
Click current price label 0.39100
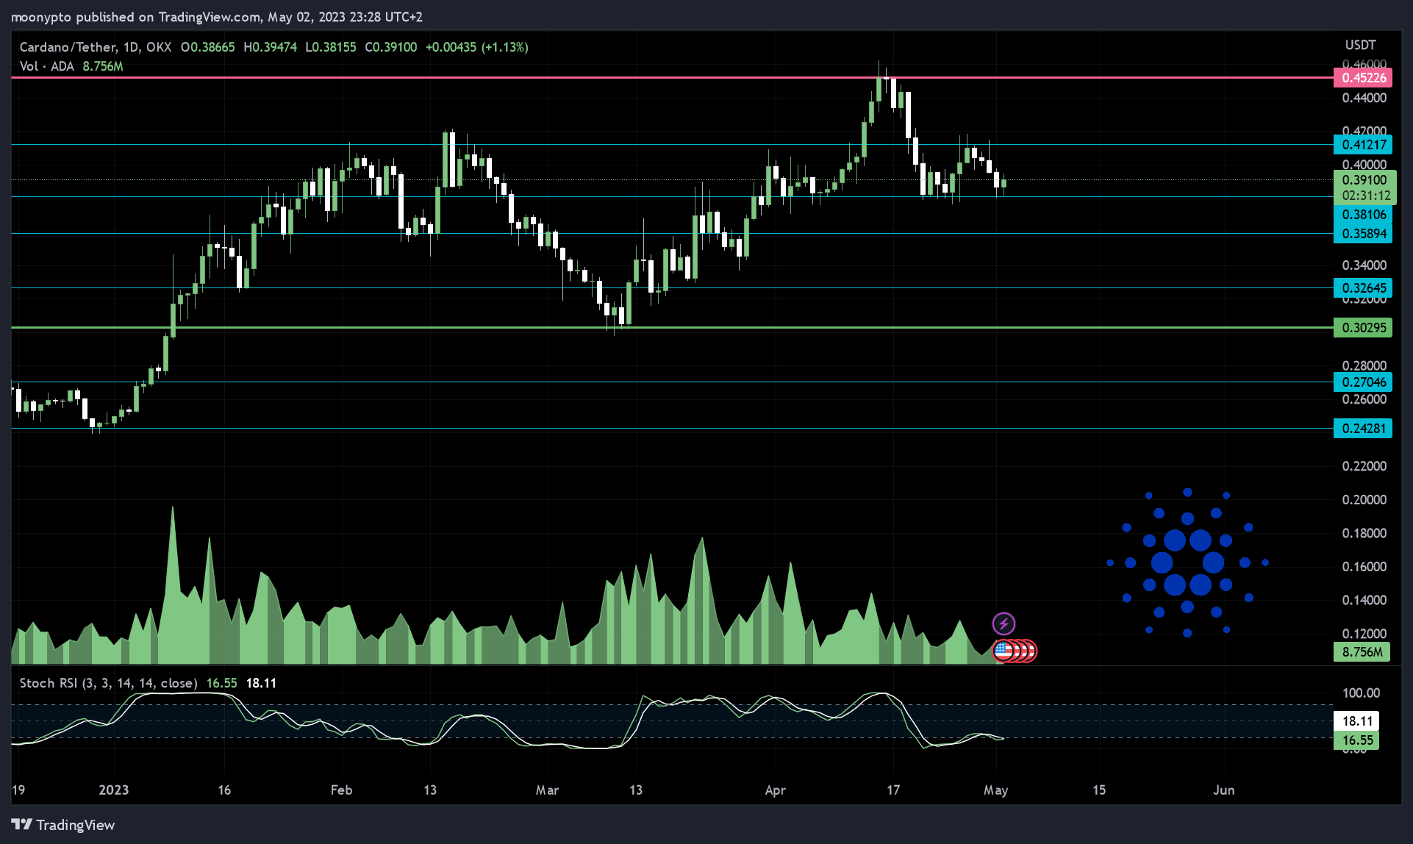[1364, 180]
